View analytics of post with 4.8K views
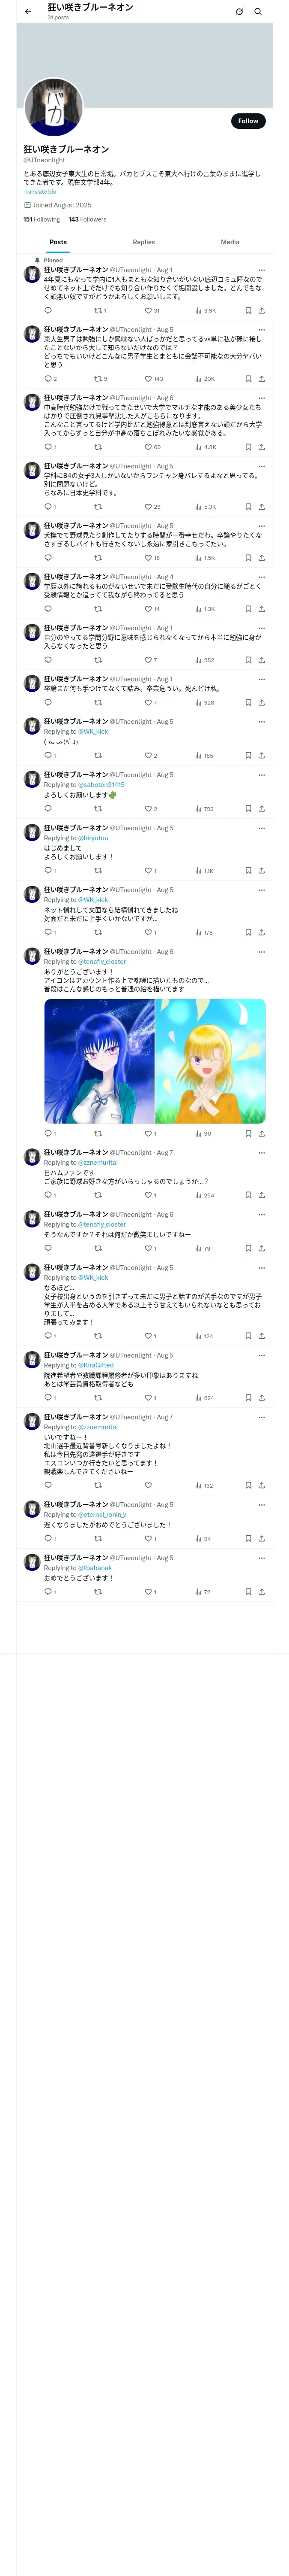 pos(205,447)
